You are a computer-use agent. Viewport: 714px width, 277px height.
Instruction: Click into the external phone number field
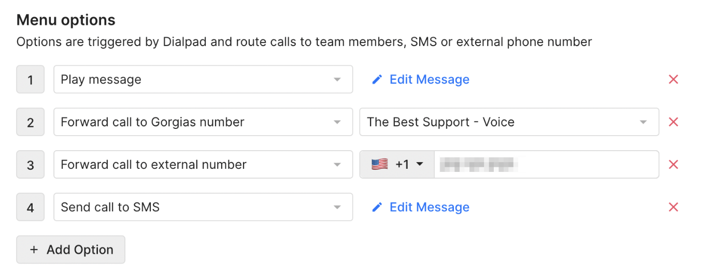pyautogui.click(x=546, y=165)
